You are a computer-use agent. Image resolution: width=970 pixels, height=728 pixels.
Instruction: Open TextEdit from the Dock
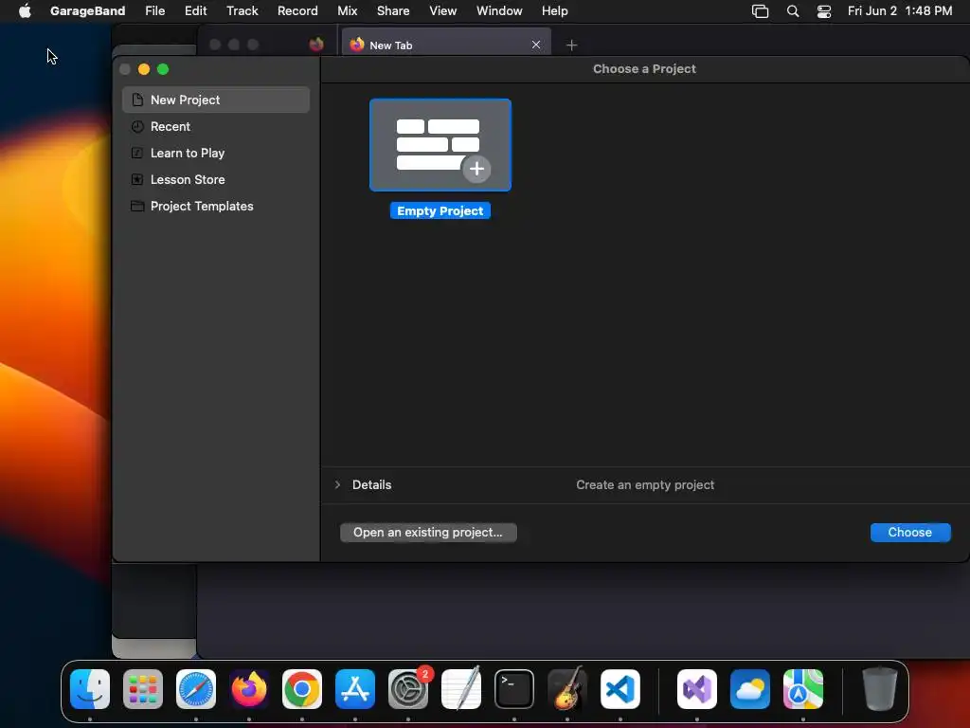(461, 688)
